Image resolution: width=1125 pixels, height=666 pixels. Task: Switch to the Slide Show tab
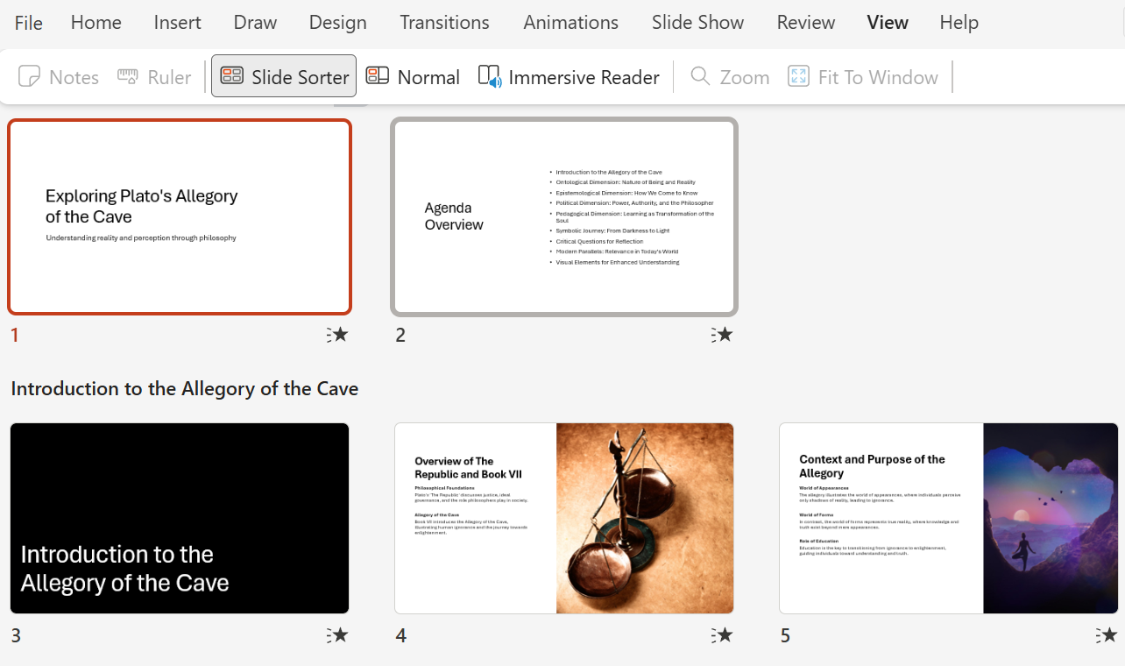697,23
